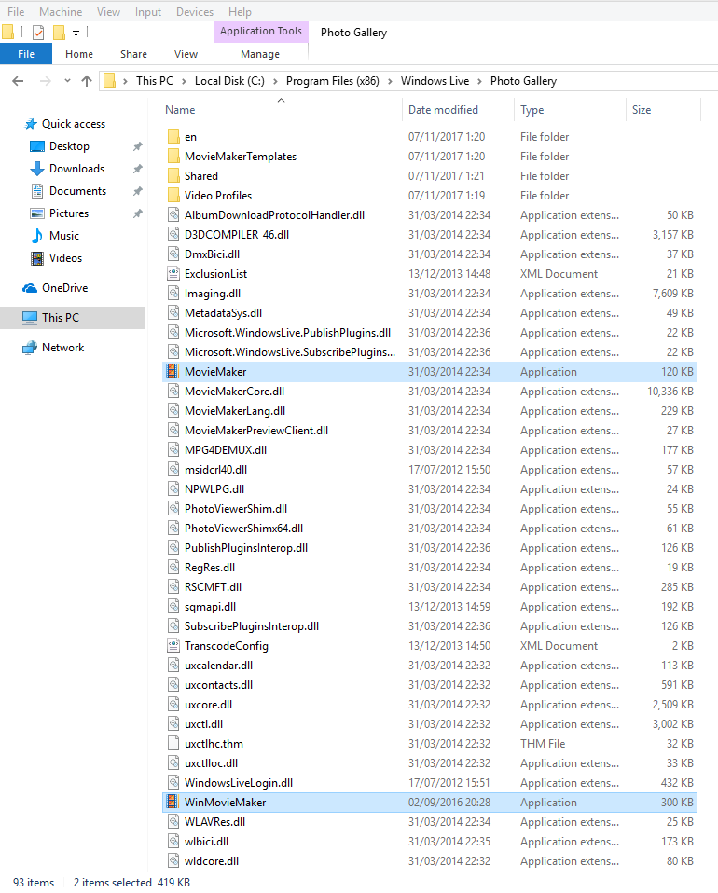
Task: Expand the chevron after Local Disk (C:)
Action: tap(275, 81)
